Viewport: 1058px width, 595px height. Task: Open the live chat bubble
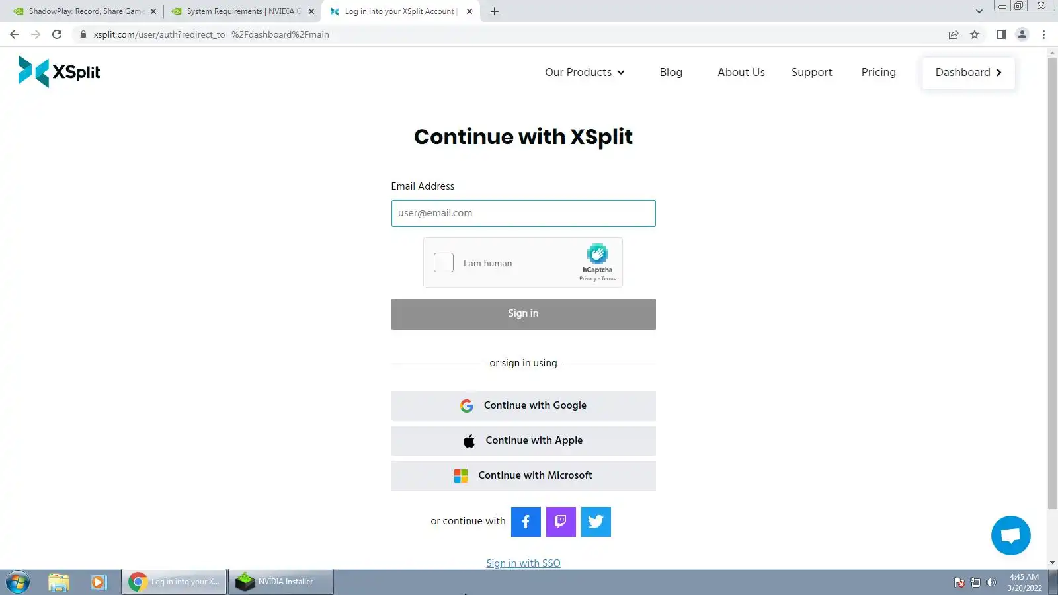1010,535
